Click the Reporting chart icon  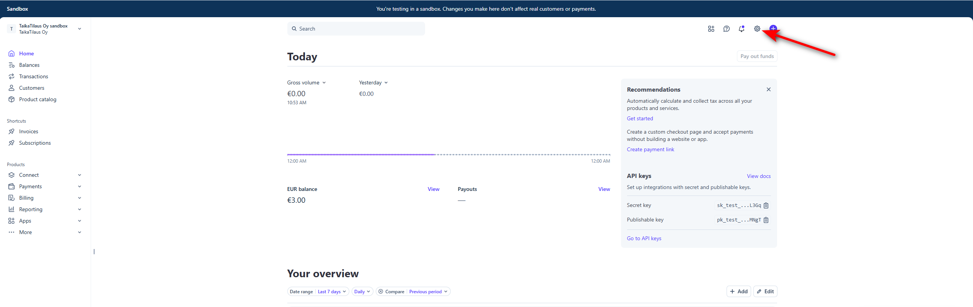tap(11, 209)
